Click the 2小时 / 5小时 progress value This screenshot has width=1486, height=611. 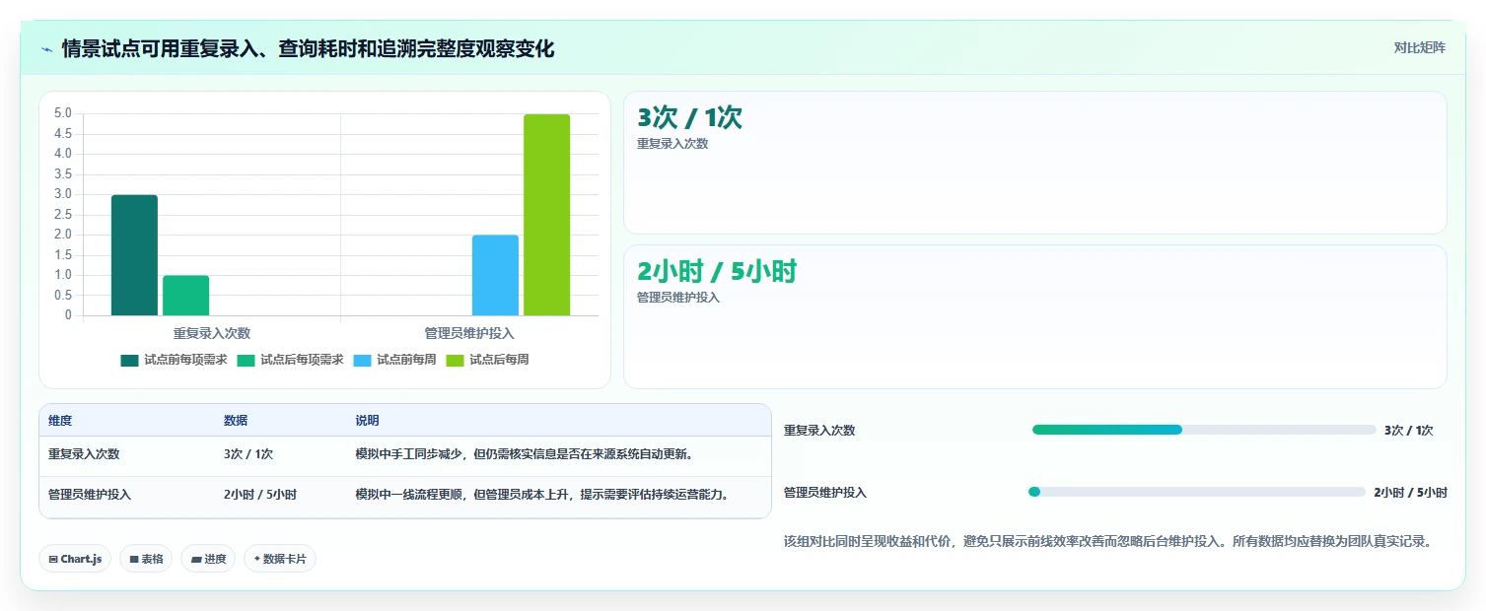point(1411,493)
